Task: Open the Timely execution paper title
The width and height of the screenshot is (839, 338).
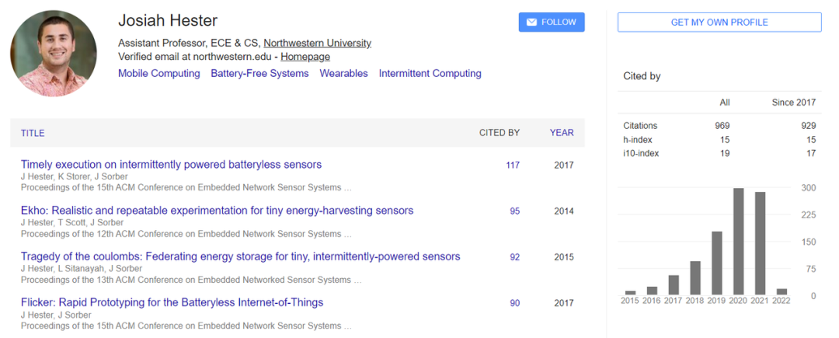Action: click(171, 165)
